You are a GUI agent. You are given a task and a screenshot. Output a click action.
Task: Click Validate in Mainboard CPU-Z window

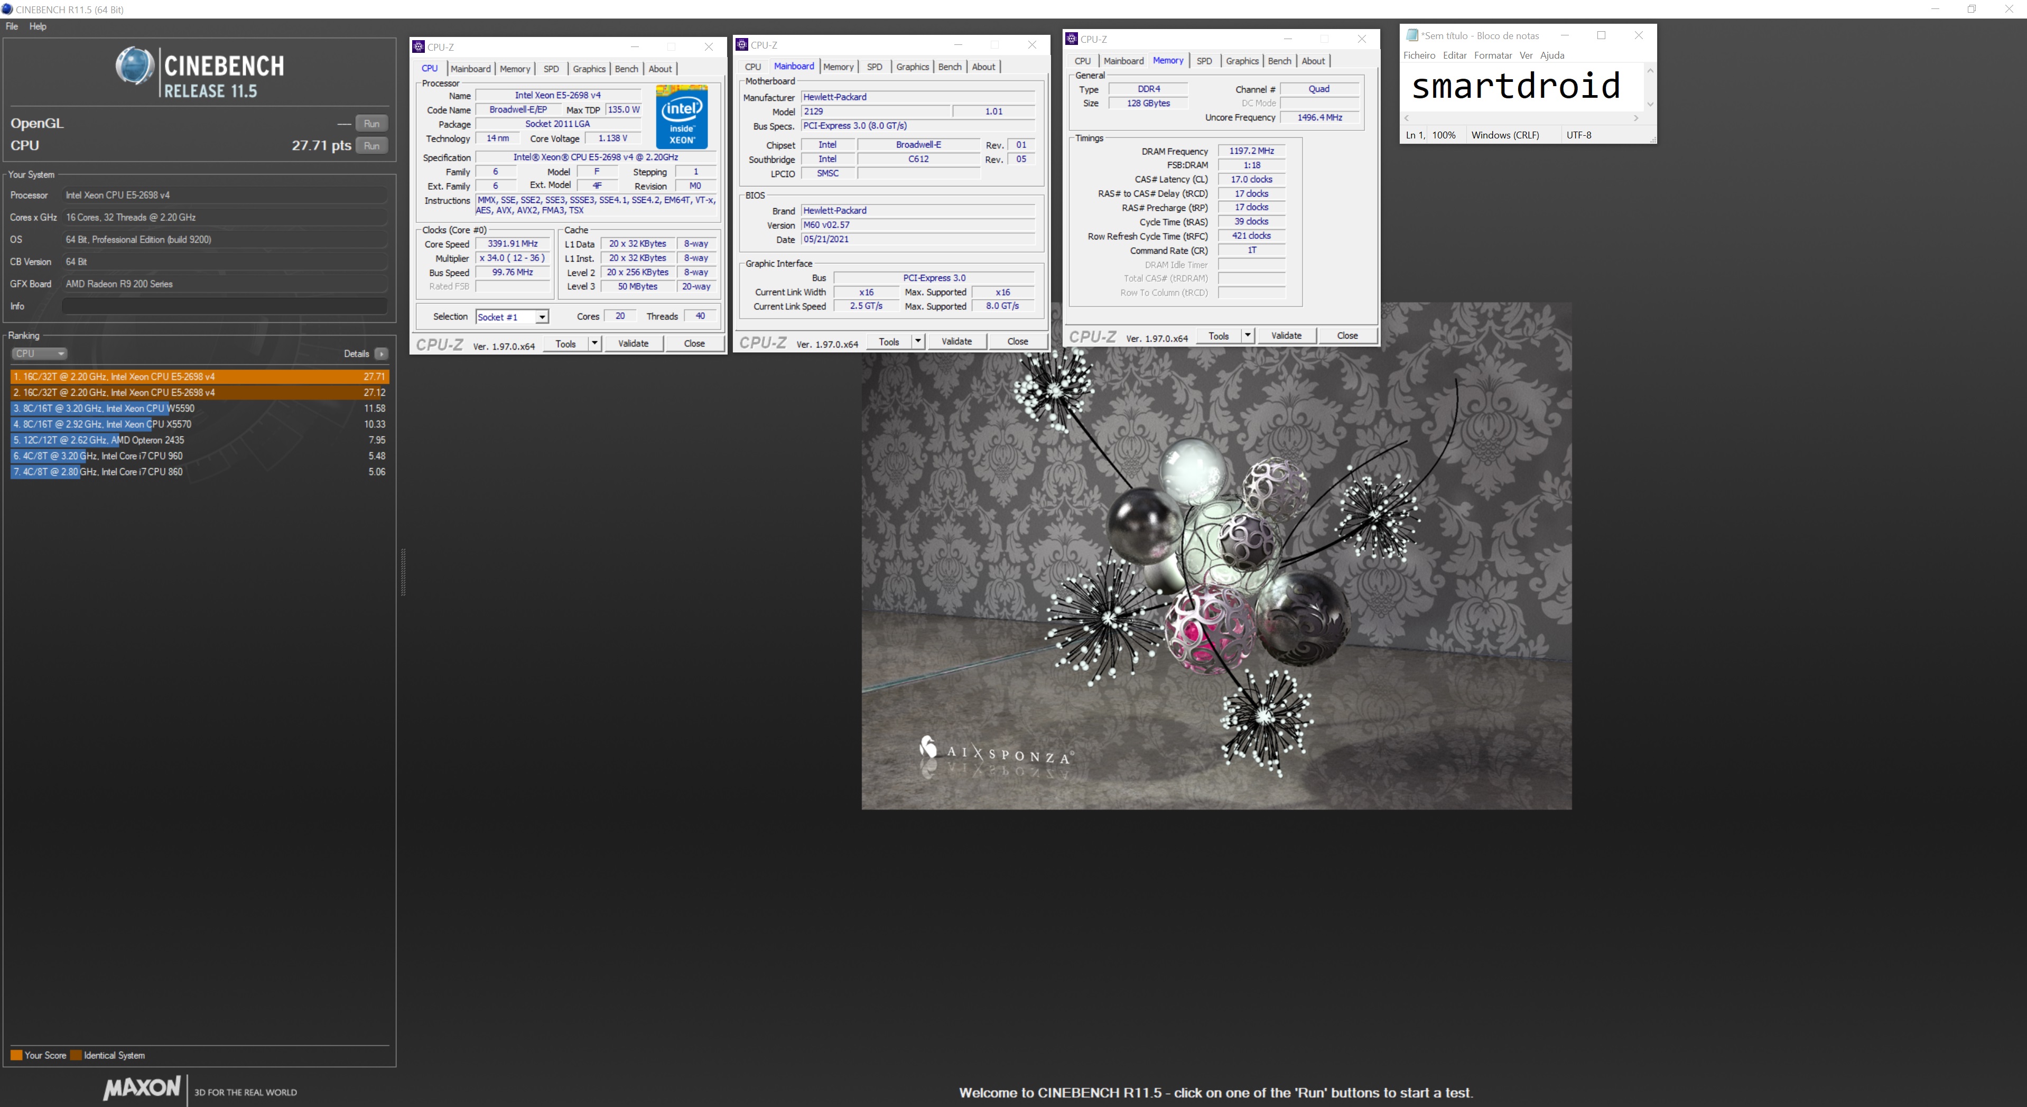click(x=957, y=341)
